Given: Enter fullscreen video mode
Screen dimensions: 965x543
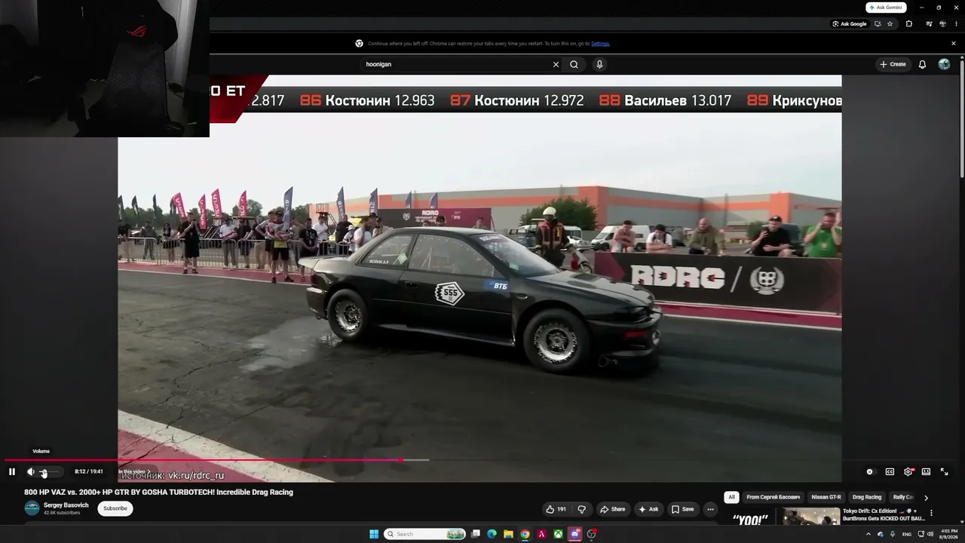Looking at the screenshot, I should point(944,472).
